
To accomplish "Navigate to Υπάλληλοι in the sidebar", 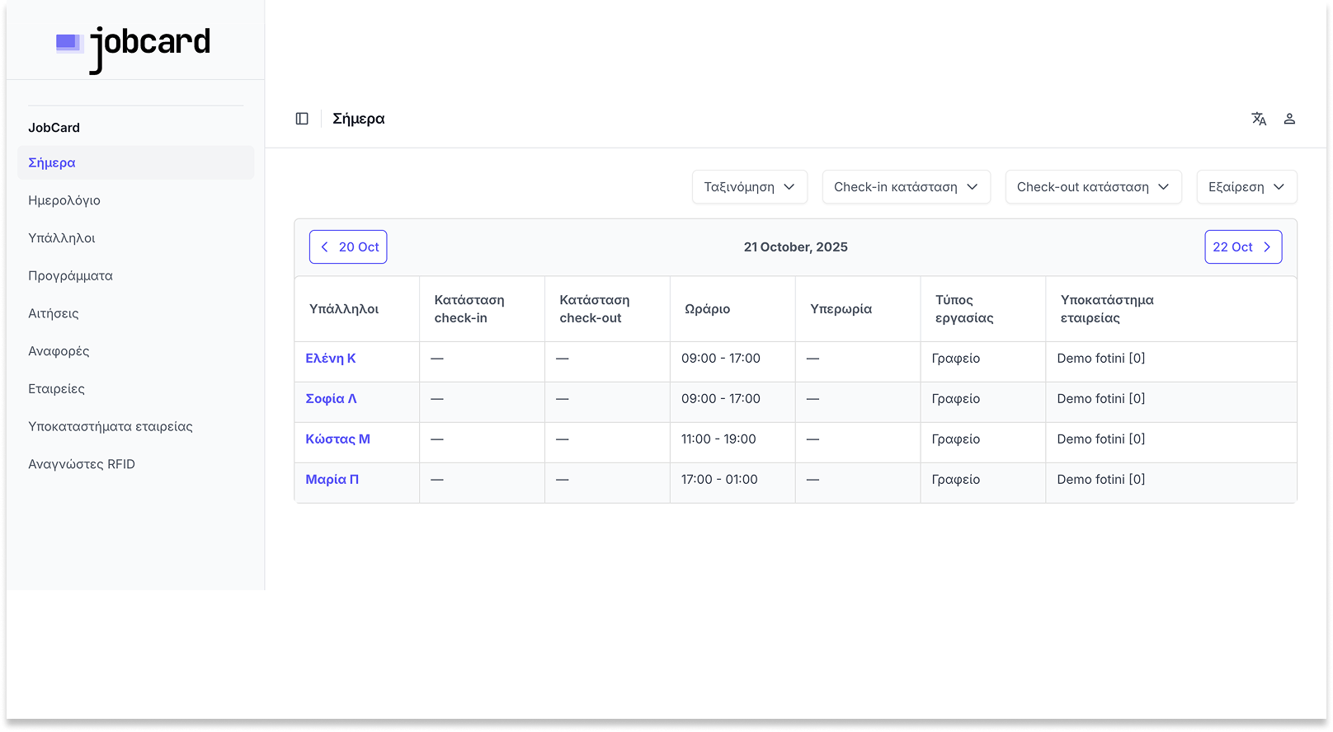I will (x=62, y=238).
